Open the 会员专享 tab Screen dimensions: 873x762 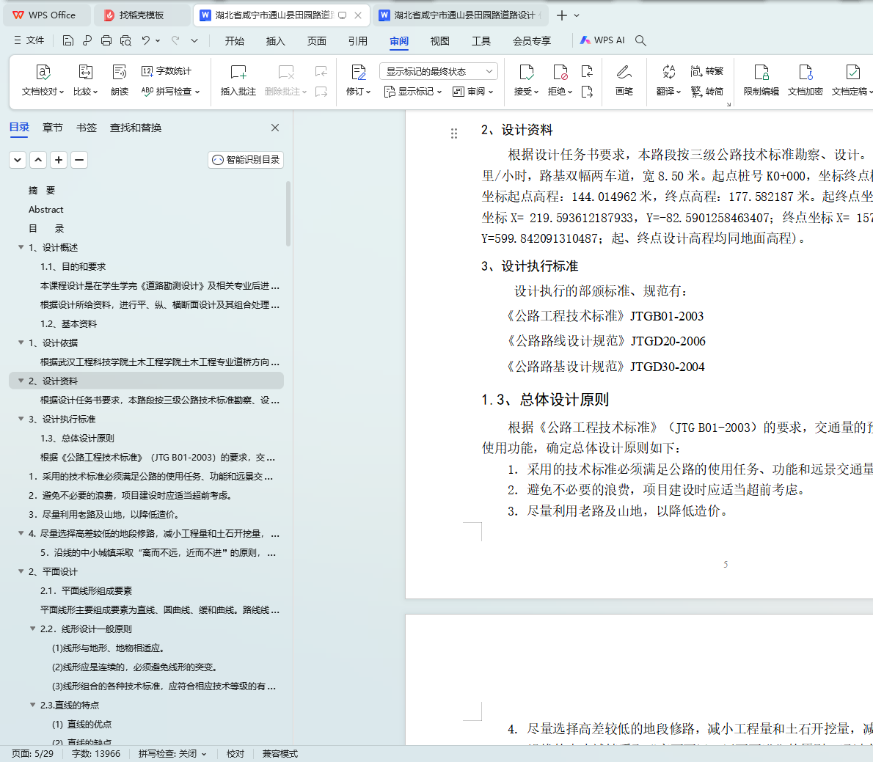tap(532, 40)
